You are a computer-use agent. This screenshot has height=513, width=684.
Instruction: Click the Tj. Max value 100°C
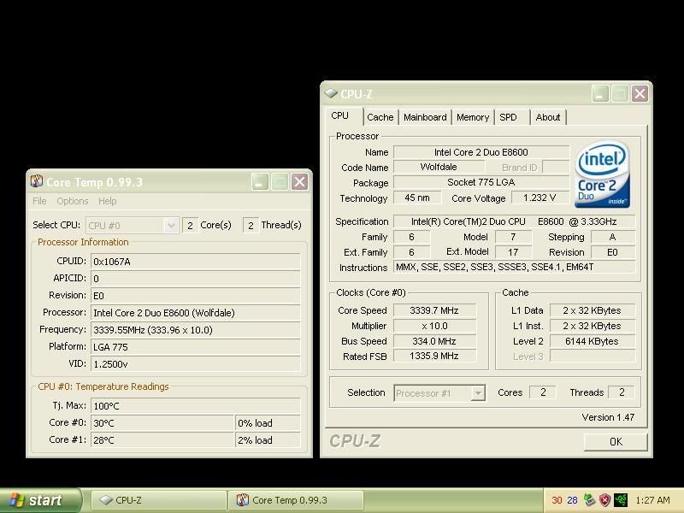click(196, 405)
